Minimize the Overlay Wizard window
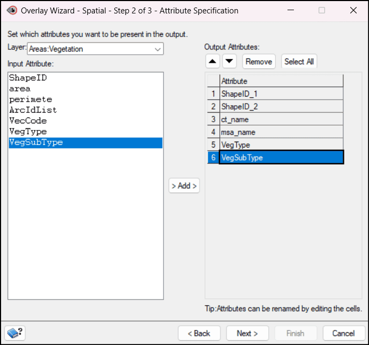The image size is (369, 345). point(291,10)
